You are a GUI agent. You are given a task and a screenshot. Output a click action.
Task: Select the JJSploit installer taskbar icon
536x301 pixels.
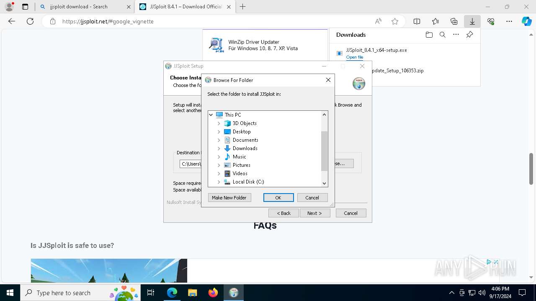(234, 293)
